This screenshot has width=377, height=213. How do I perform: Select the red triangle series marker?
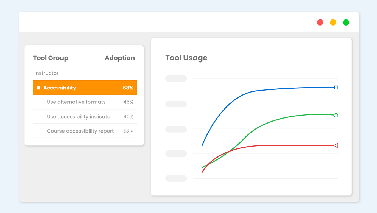tap(336, 146)
